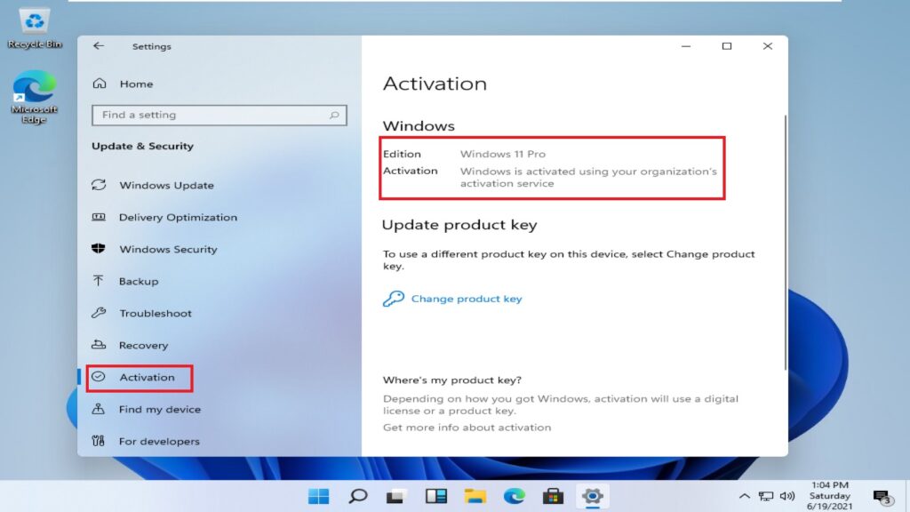
Task: Click the Recovery icon
Action: (99, 344)
